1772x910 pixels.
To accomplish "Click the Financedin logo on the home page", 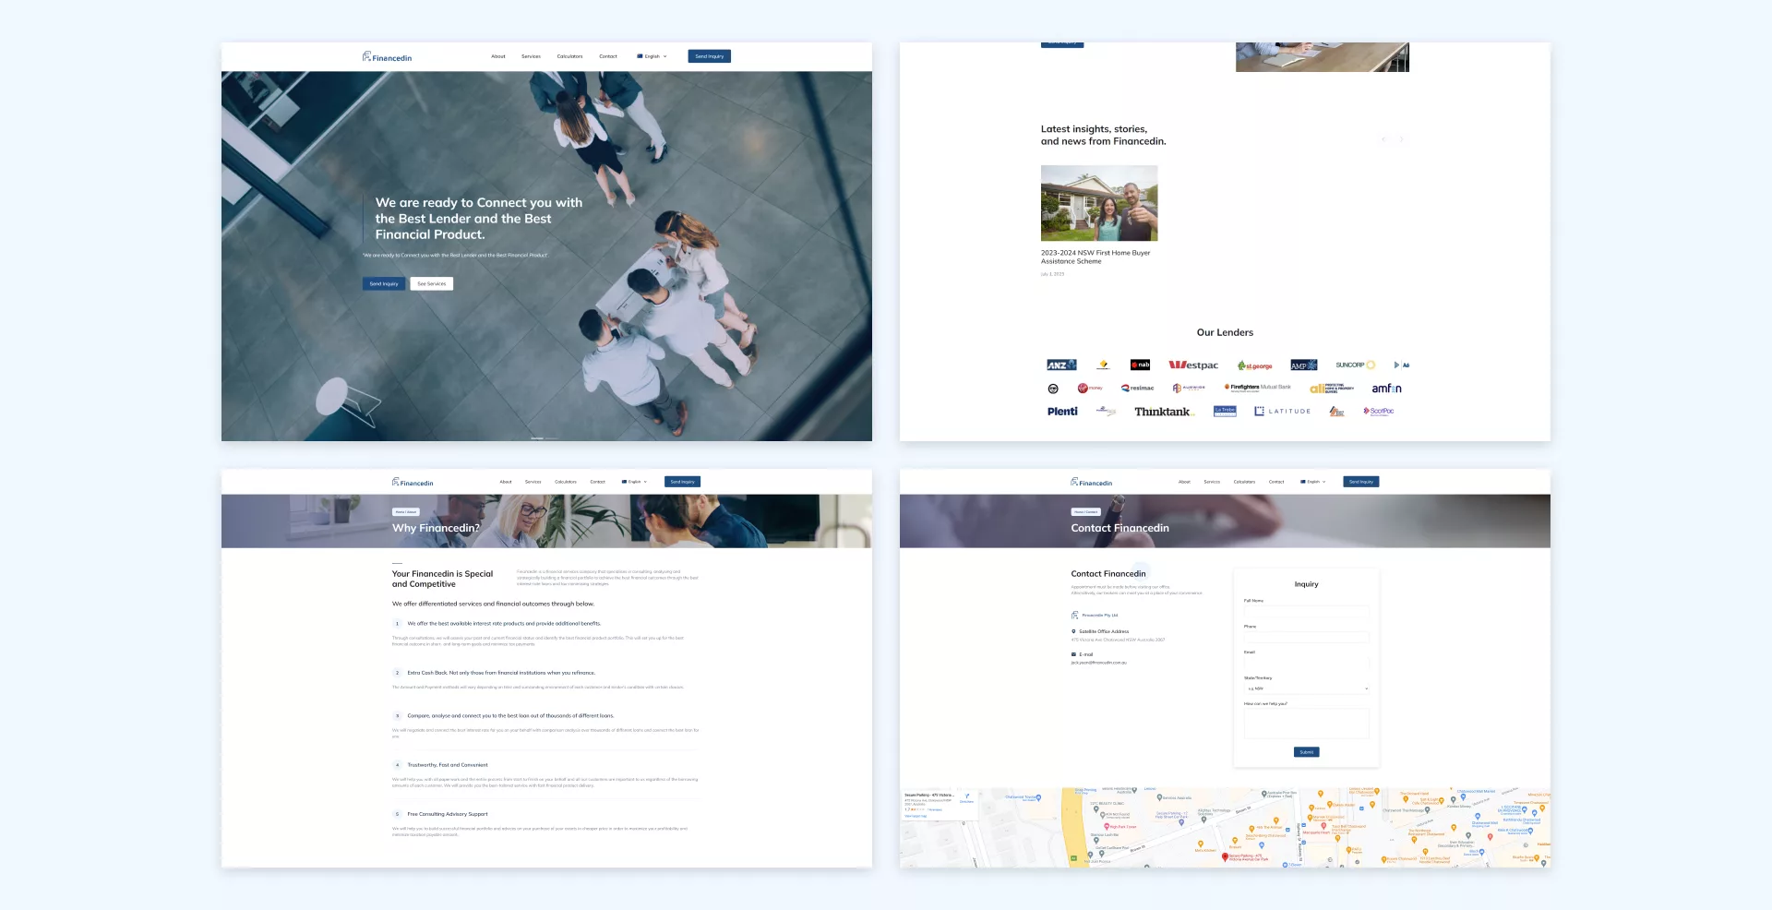I will click(x=387, y=57).
